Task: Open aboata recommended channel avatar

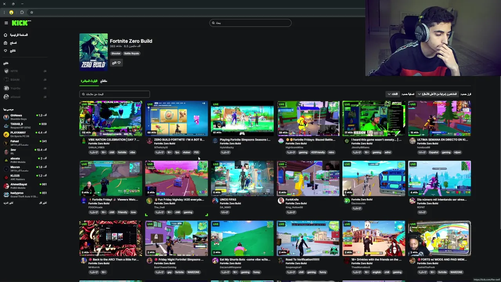Action: 6,160
